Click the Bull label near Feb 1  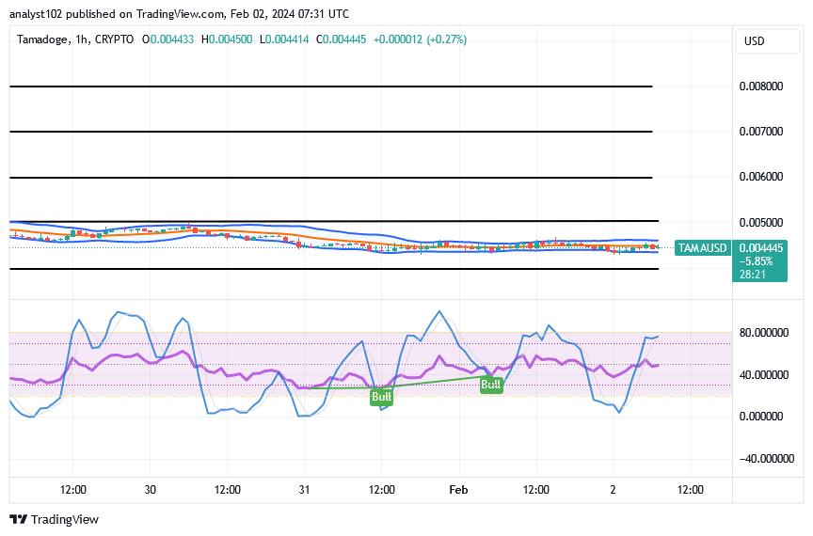490,385
